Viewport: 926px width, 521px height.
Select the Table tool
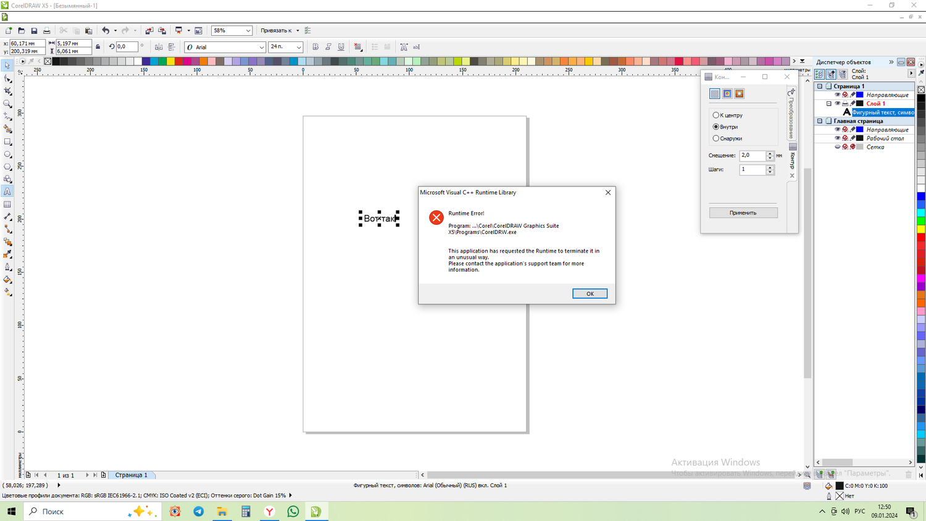pyautogui.click(x=7, y=204)
